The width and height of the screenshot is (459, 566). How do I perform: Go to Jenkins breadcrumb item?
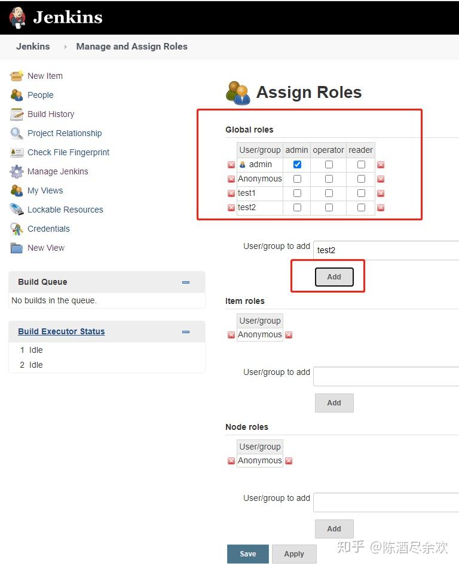click(x=33, y=47)
